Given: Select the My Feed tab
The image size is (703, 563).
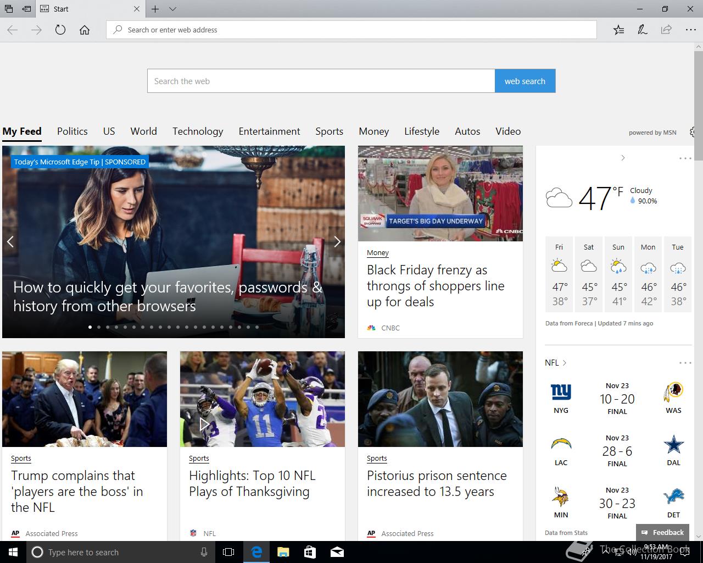Looking at the screenshot, I should pyautogui.click(x=22, y=131).
